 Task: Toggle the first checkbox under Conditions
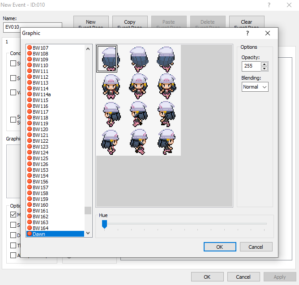[13, 64]
